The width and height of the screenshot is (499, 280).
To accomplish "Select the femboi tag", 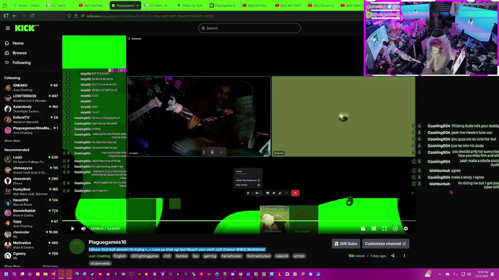I will click(x=182, y=256).
